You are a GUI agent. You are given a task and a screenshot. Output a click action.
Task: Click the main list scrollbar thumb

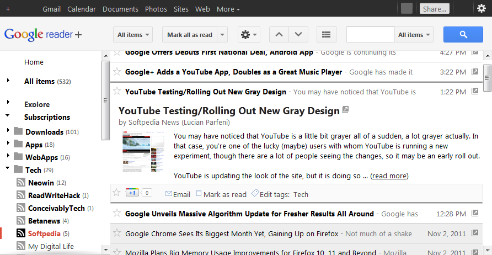[x=487, y=78]
